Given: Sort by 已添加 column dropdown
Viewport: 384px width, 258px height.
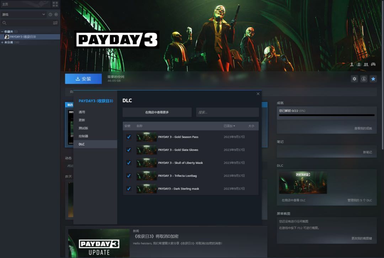Looking at the screenshot, I should tap(229, 126).
